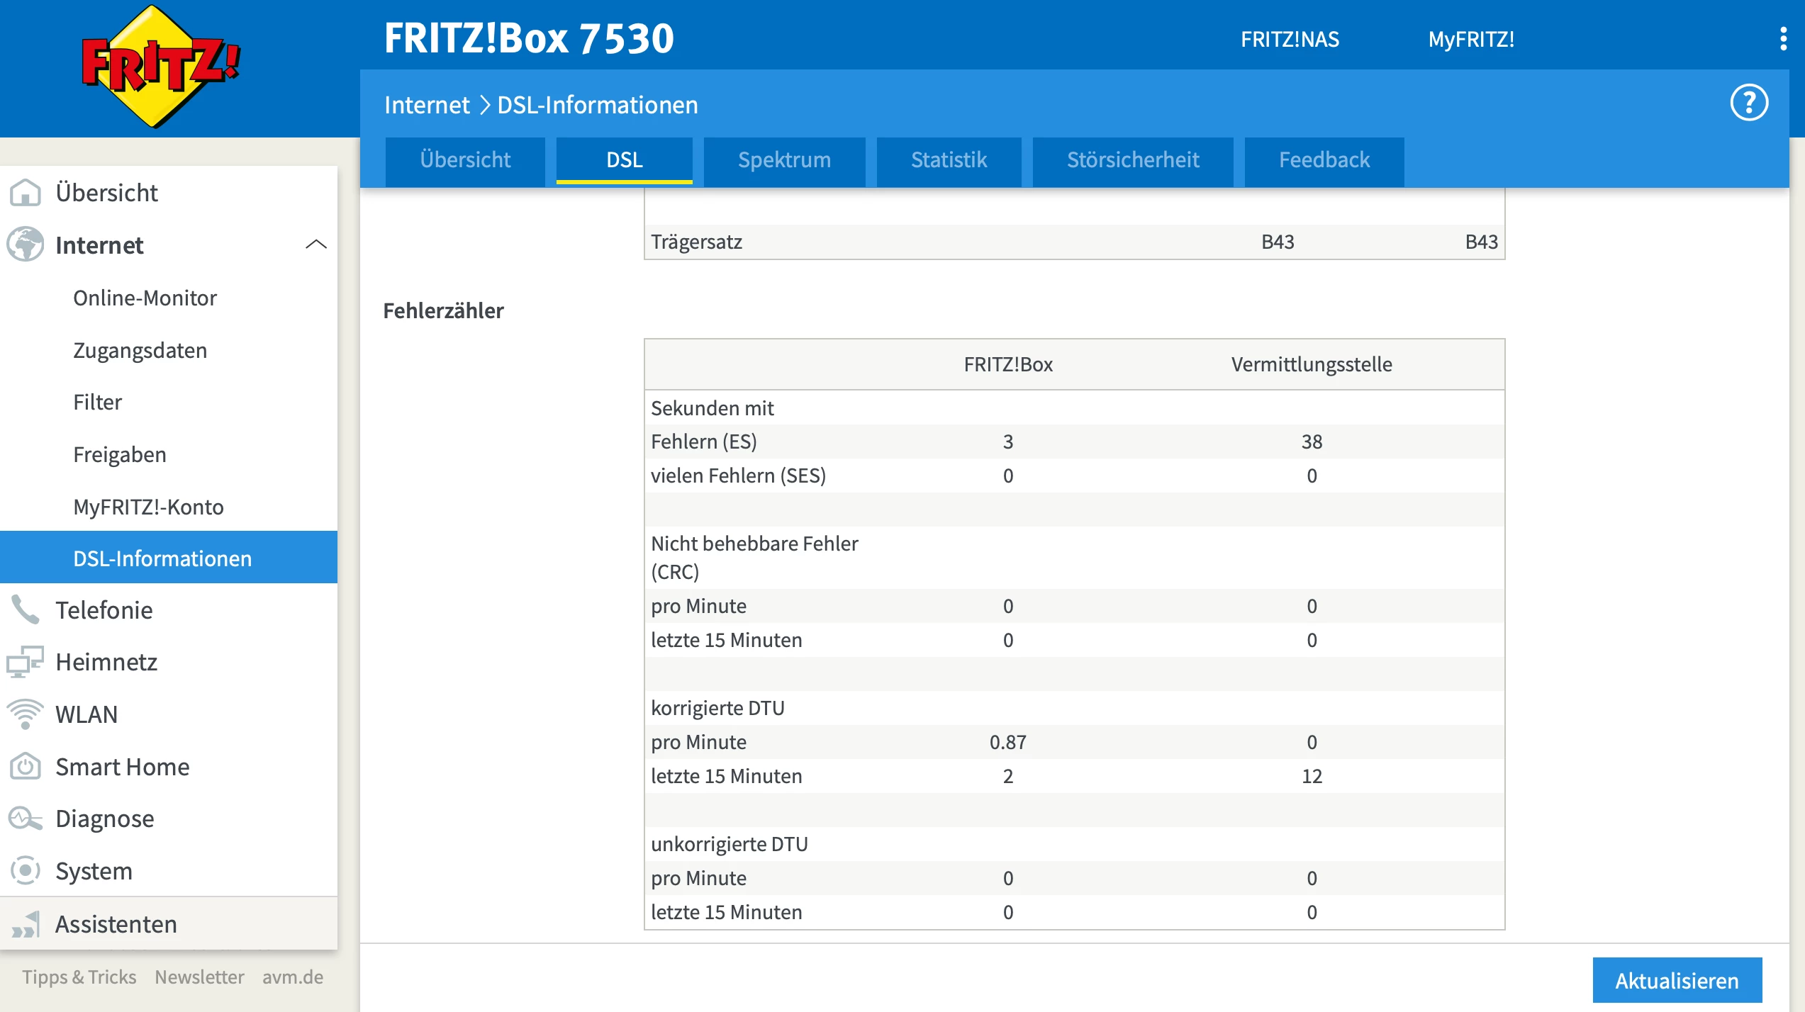
Task: Click the WLAN wifi icon
Action: [x=26, y=714]
